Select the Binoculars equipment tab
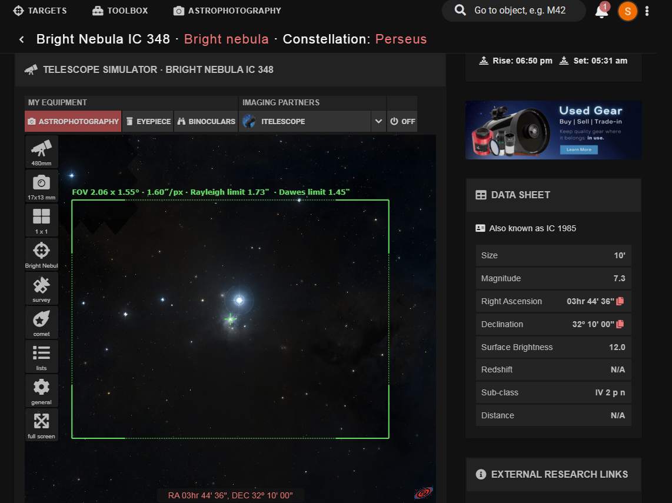Image resolution: width=672 pixels, height=503 pixels. (206, 121)
